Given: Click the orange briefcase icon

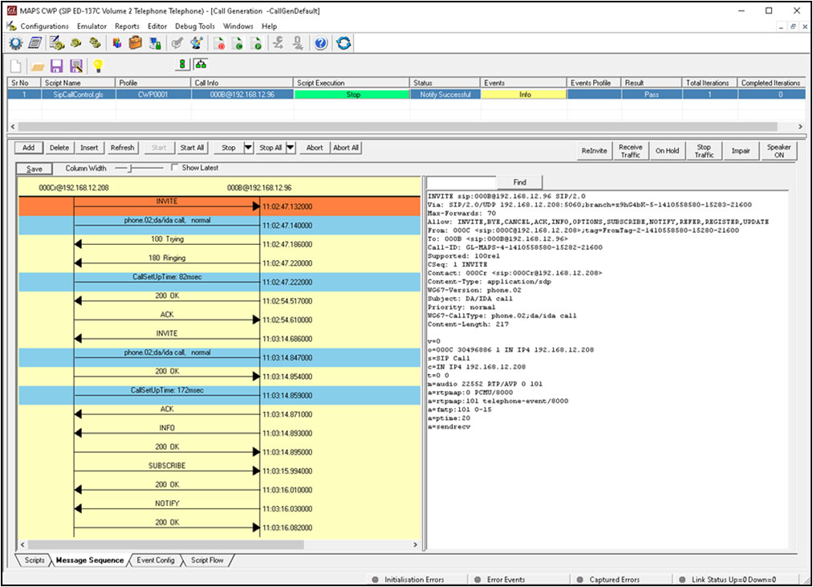Looking at the screenshot, I should 136,43.
